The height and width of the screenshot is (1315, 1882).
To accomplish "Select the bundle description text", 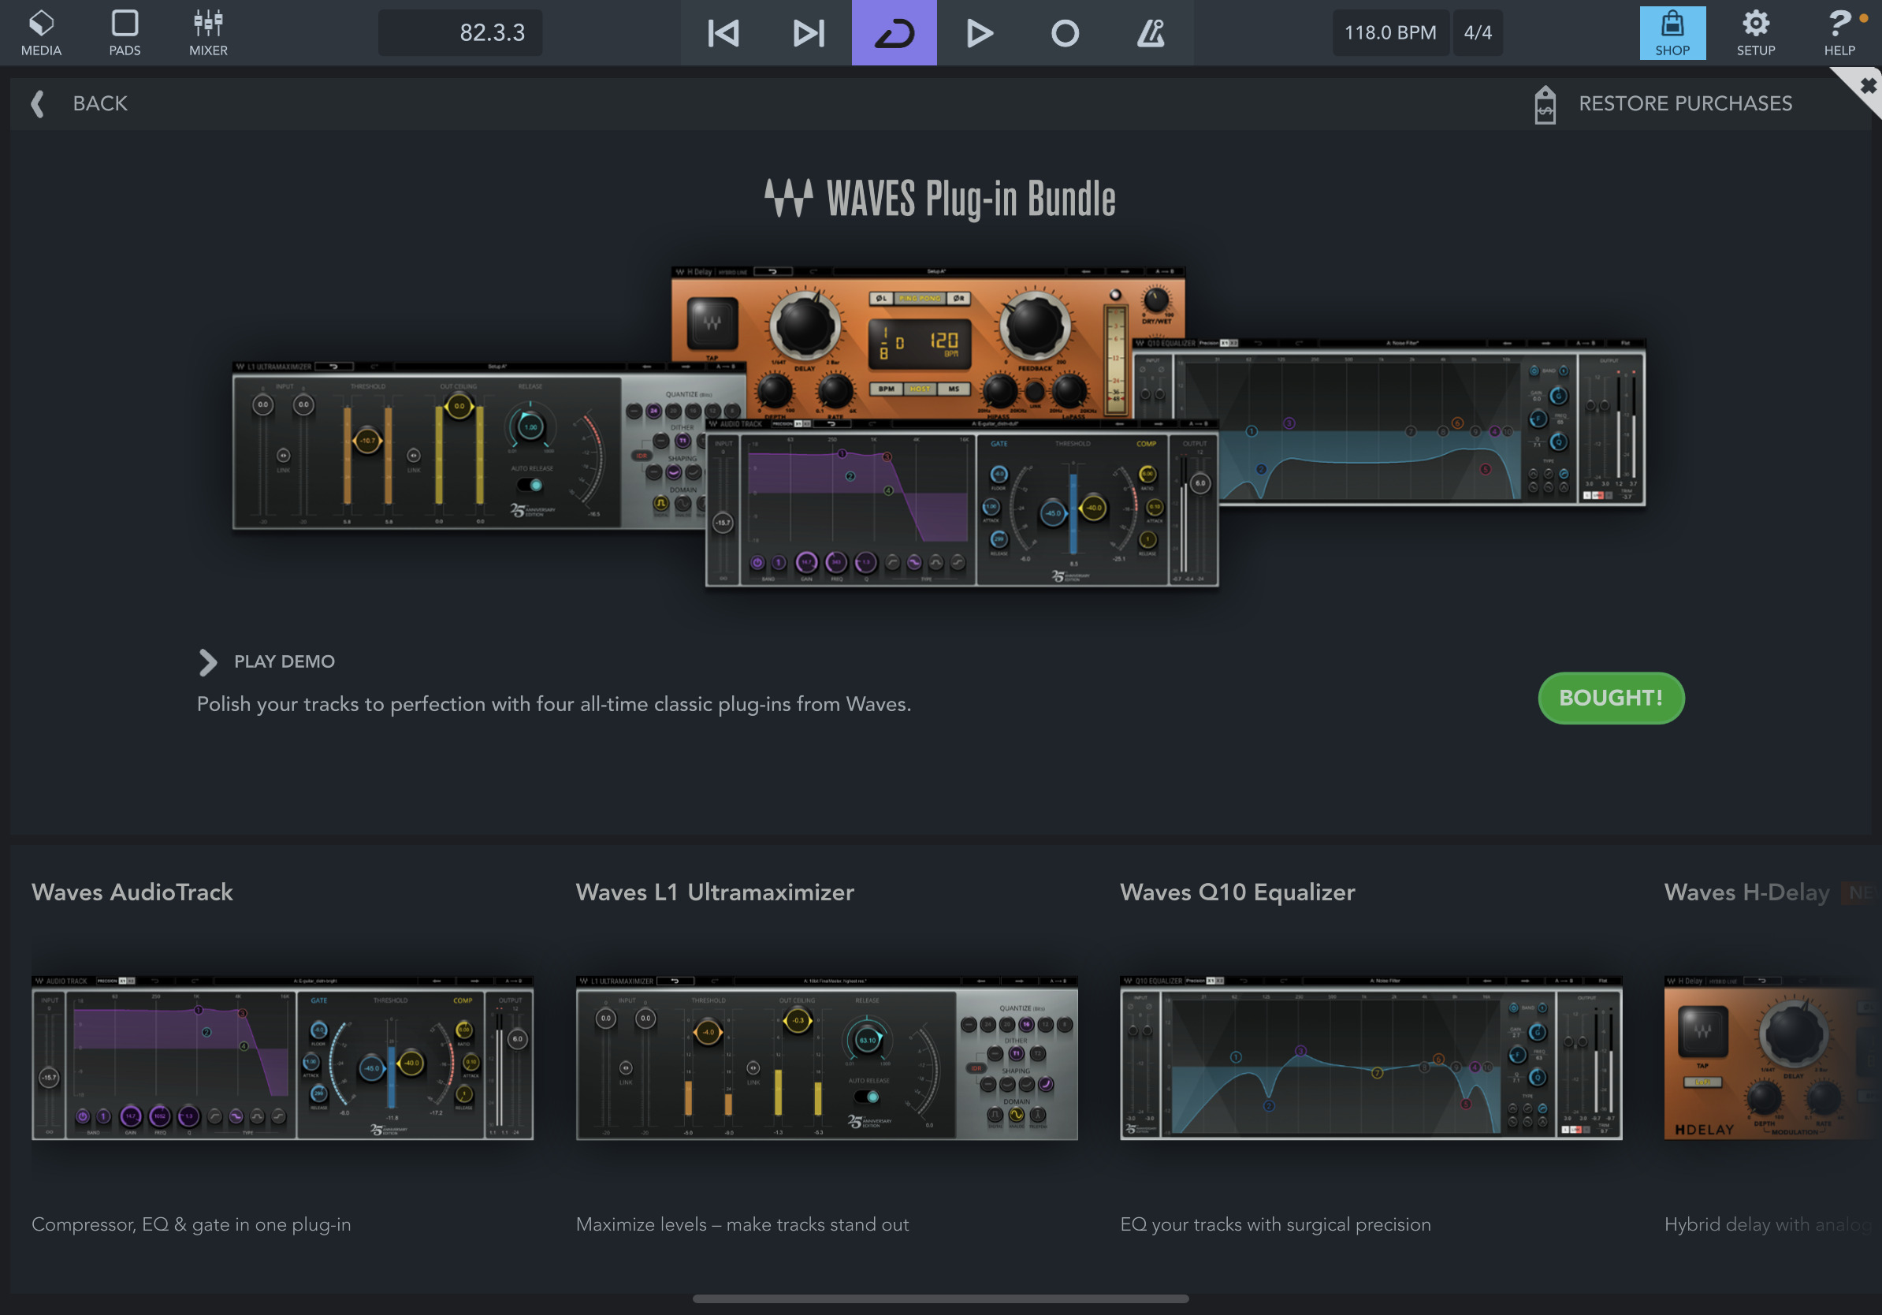I will (x=554, y=704).
